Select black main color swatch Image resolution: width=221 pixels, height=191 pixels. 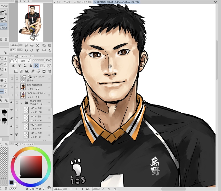12,182
